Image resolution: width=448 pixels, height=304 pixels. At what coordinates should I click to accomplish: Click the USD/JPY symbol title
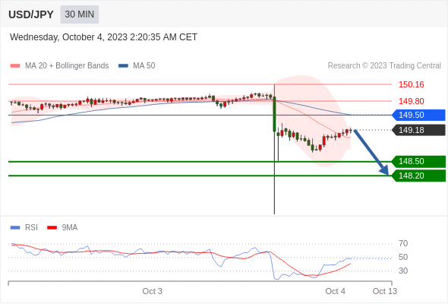(31, 14)
